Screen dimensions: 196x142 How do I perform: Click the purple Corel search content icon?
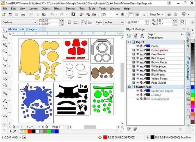73,15
